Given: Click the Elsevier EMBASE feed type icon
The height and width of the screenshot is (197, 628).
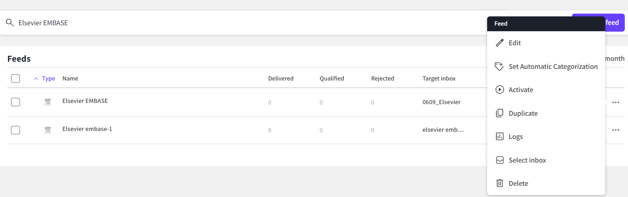Looking at the screenshot, I should (x=48, y=102).
